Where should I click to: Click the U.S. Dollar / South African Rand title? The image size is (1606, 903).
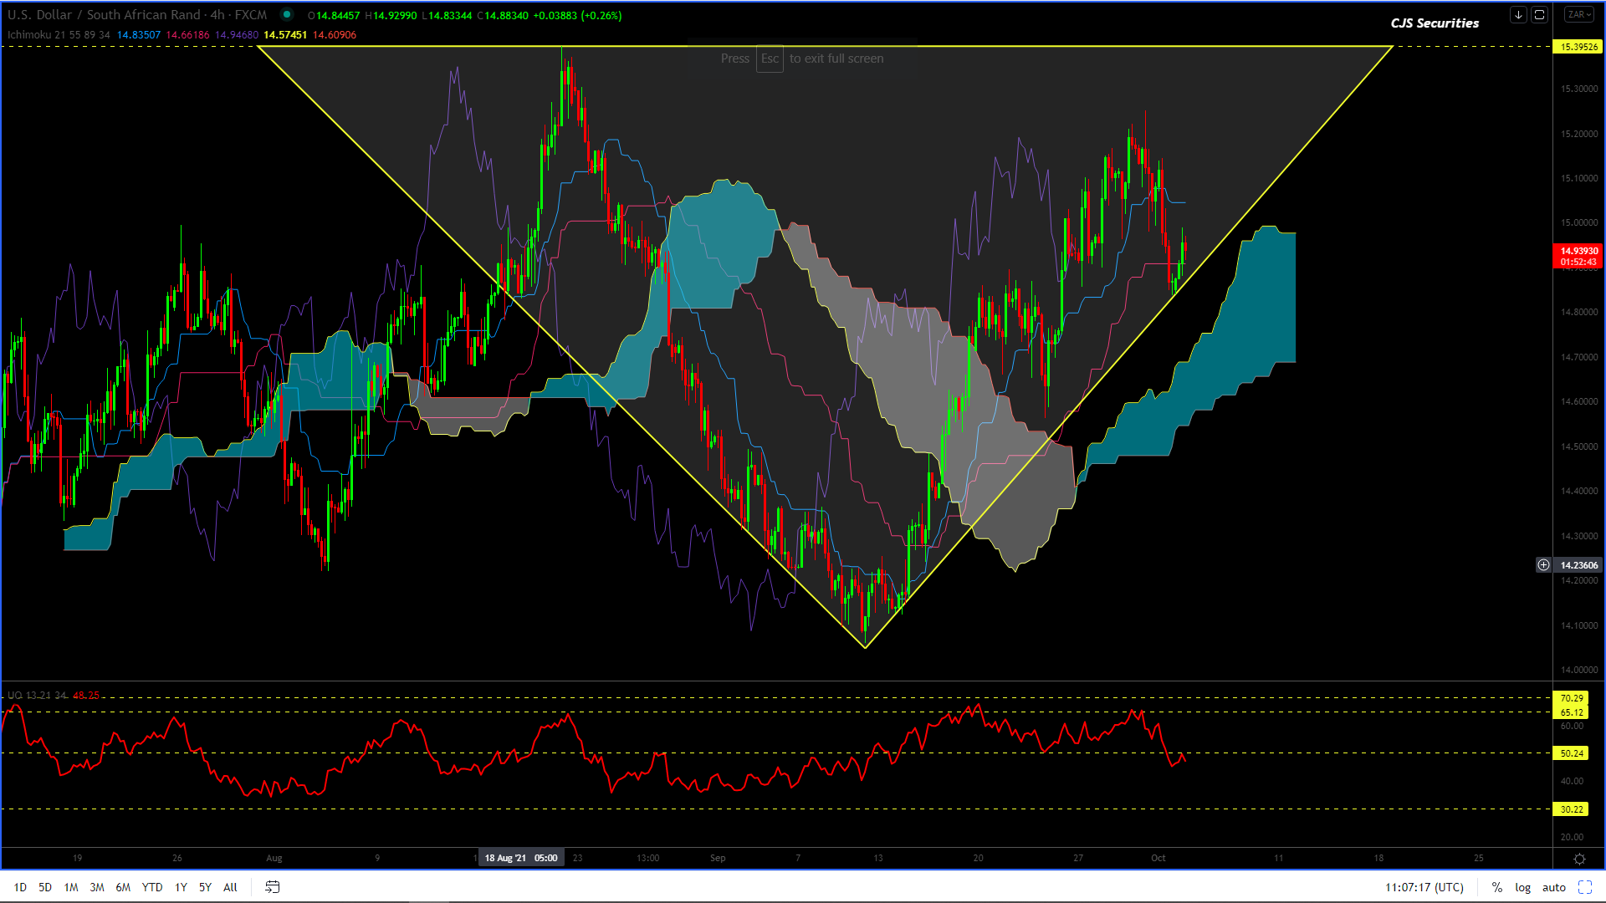click(104, 15)
